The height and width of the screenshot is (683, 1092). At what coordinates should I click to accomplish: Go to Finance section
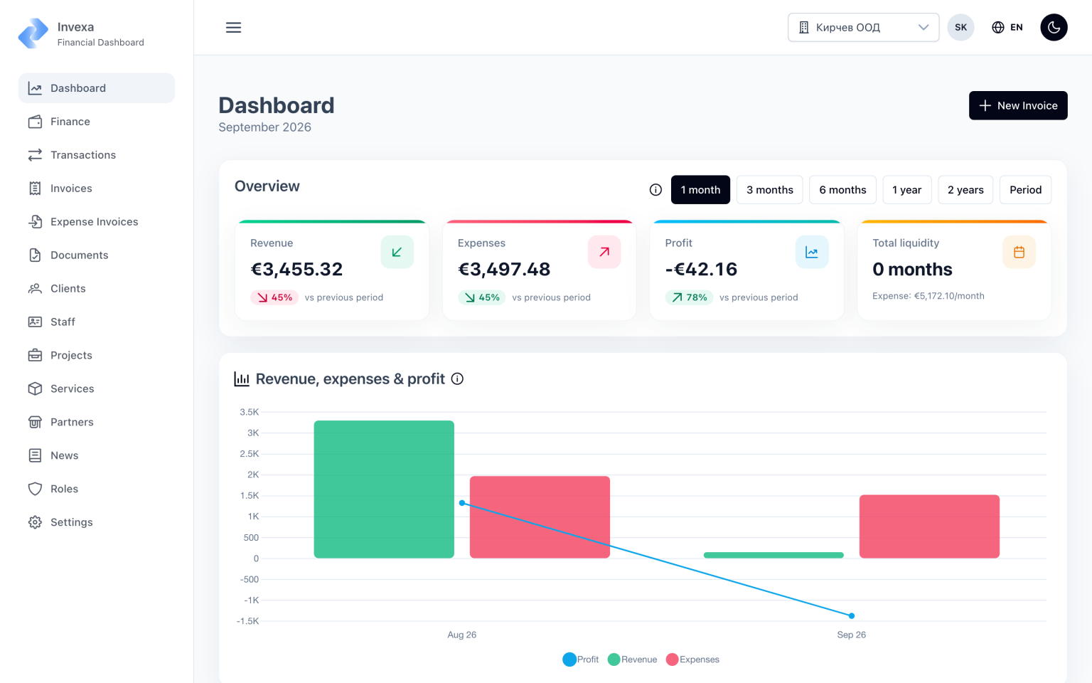coord(97,122)
